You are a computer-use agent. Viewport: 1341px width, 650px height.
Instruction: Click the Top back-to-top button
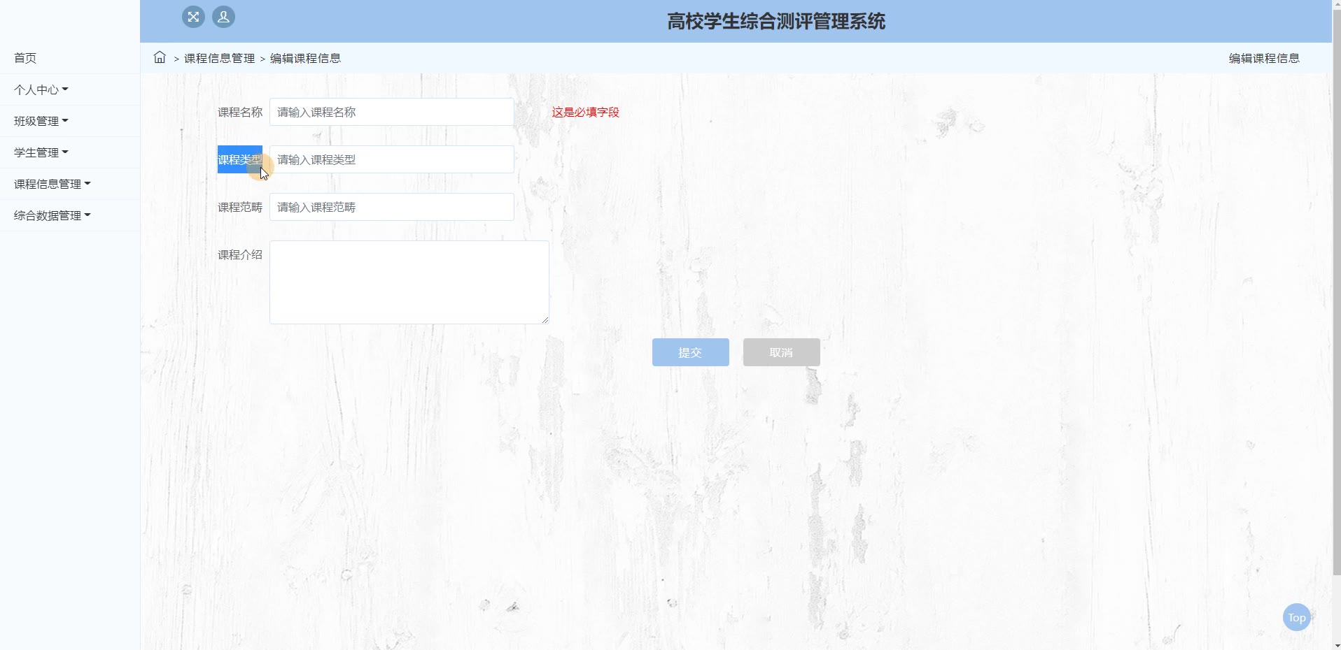1296,617
